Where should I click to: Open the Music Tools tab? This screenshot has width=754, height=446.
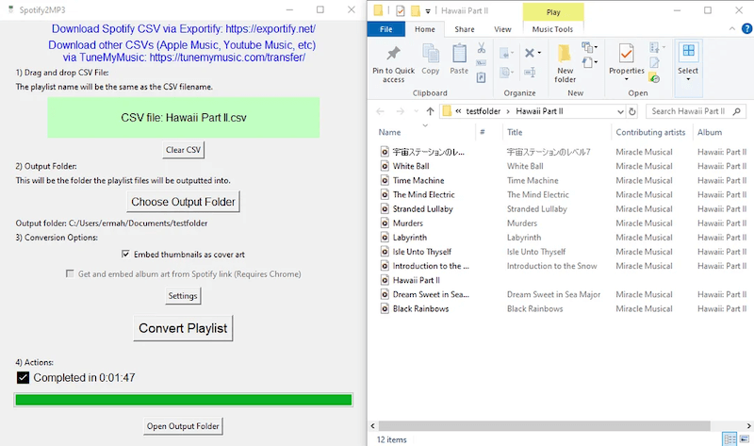pos(552,29)
